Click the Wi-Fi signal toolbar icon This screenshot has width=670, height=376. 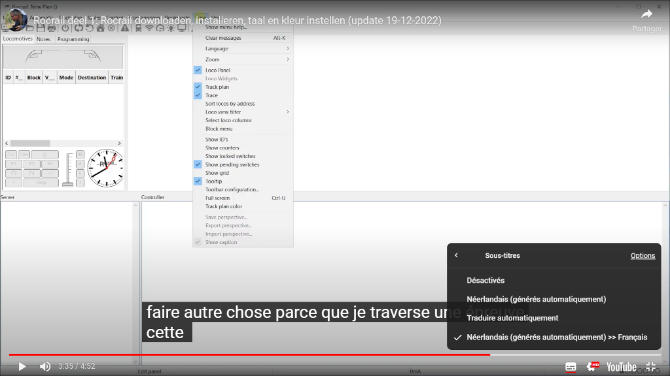pos(149,28)
